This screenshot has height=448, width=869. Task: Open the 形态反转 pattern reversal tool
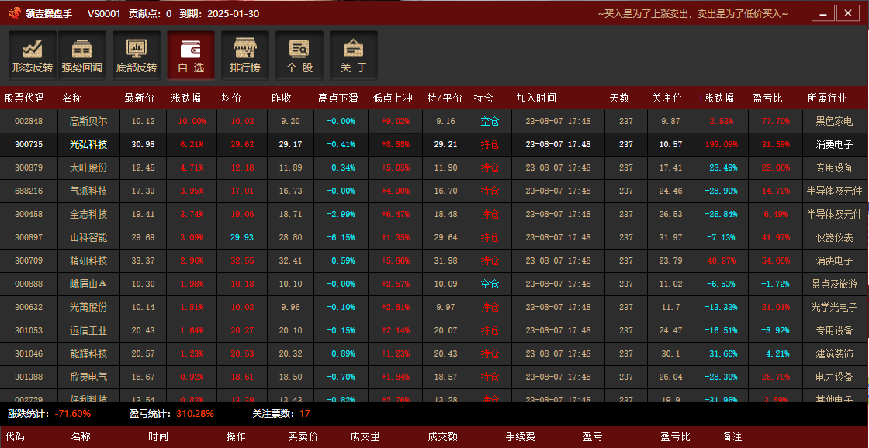tap(32, 55)
